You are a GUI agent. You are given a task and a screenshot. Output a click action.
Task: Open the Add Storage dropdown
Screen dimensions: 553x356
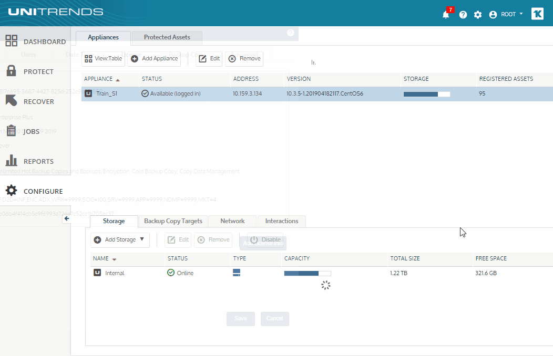tap(120, 240)
